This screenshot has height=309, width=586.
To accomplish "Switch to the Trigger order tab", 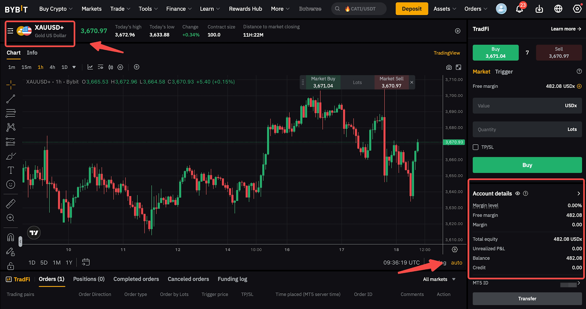I will 504,72.
